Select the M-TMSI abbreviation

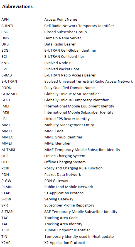click(x=8, y=150)
